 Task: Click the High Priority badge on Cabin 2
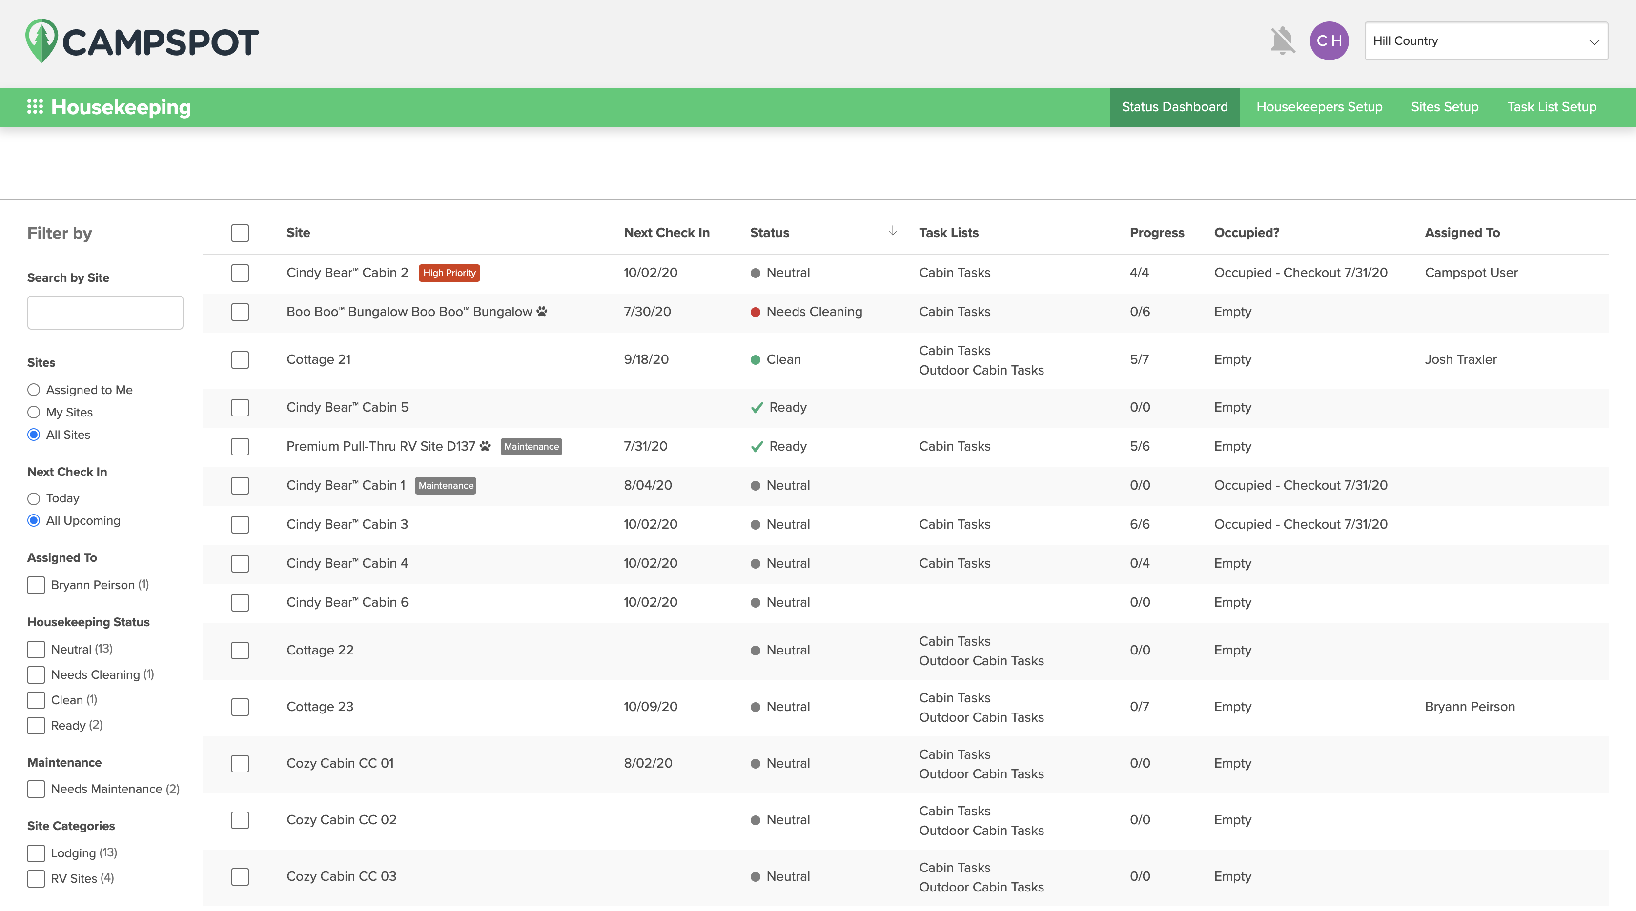coord(449,273)
